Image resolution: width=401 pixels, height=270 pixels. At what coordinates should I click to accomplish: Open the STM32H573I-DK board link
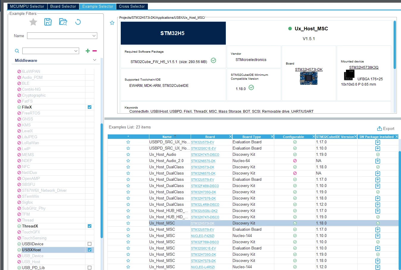(x=309, y=70)
